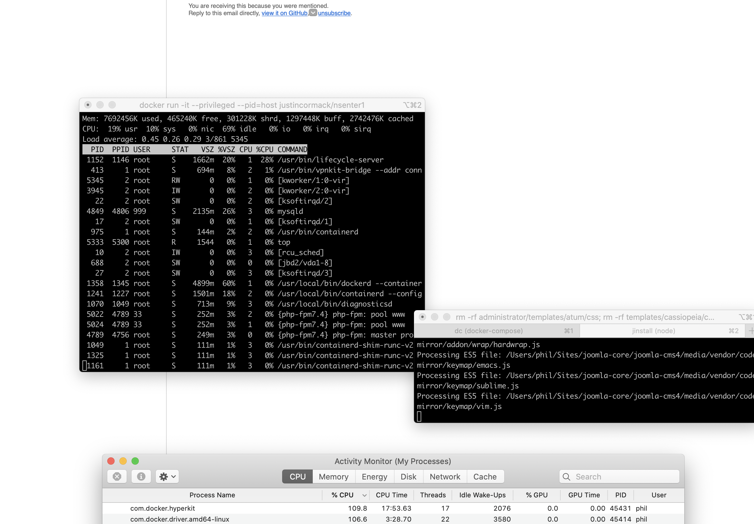Click the inspect process info icon
Viewport: 754px width, 524px height.
point(141,476)
